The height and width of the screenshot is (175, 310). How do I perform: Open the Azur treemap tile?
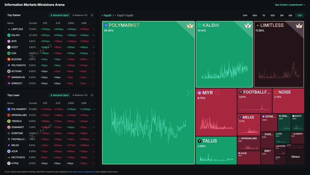pyautogui.click(x=249, y=158)
